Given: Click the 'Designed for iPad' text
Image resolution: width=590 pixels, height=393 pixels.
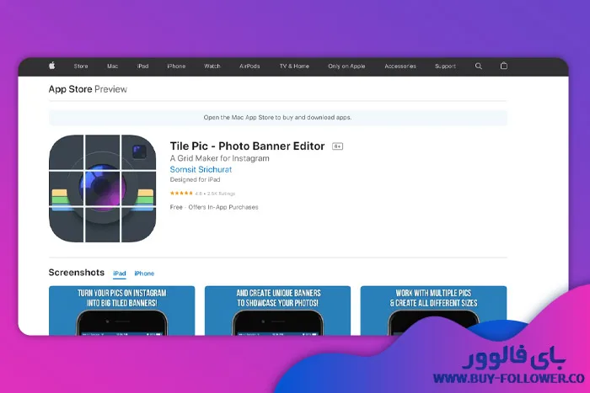Looking at the screenshot, I should (195, 179).
